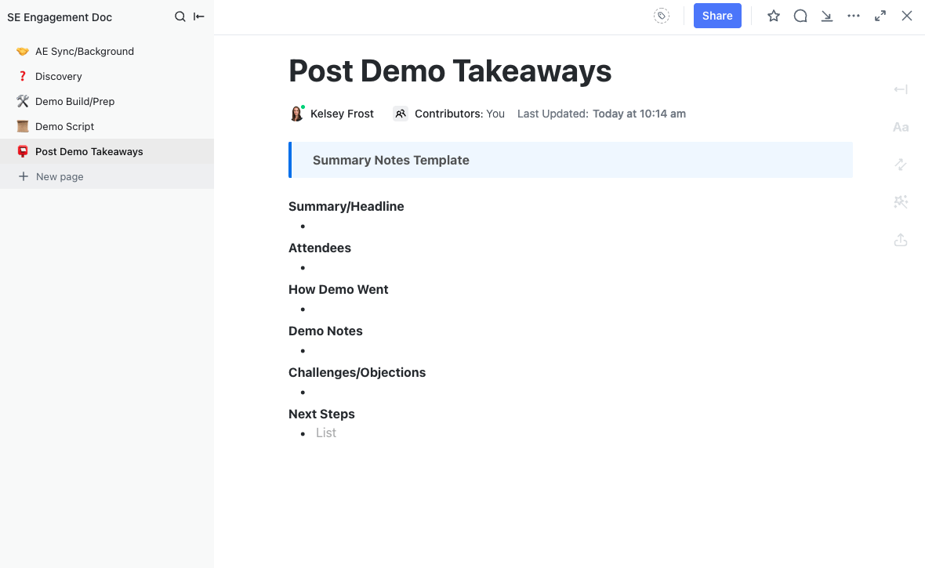Open the three-dot more options menu
Viewport: 925px width, 568px height.
click(854, 16)
